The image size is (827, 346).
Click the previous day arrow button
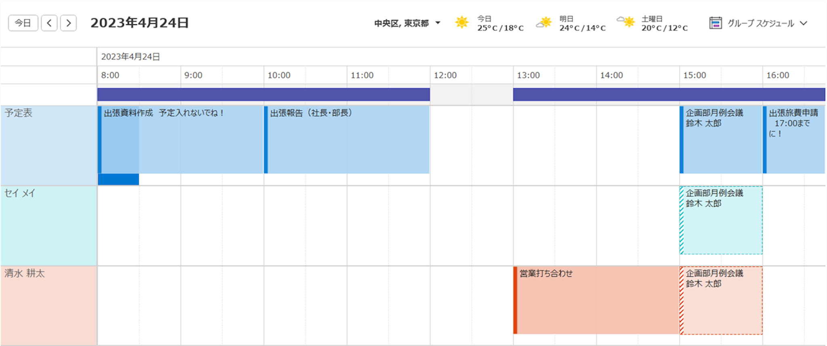tap(49, 23)
